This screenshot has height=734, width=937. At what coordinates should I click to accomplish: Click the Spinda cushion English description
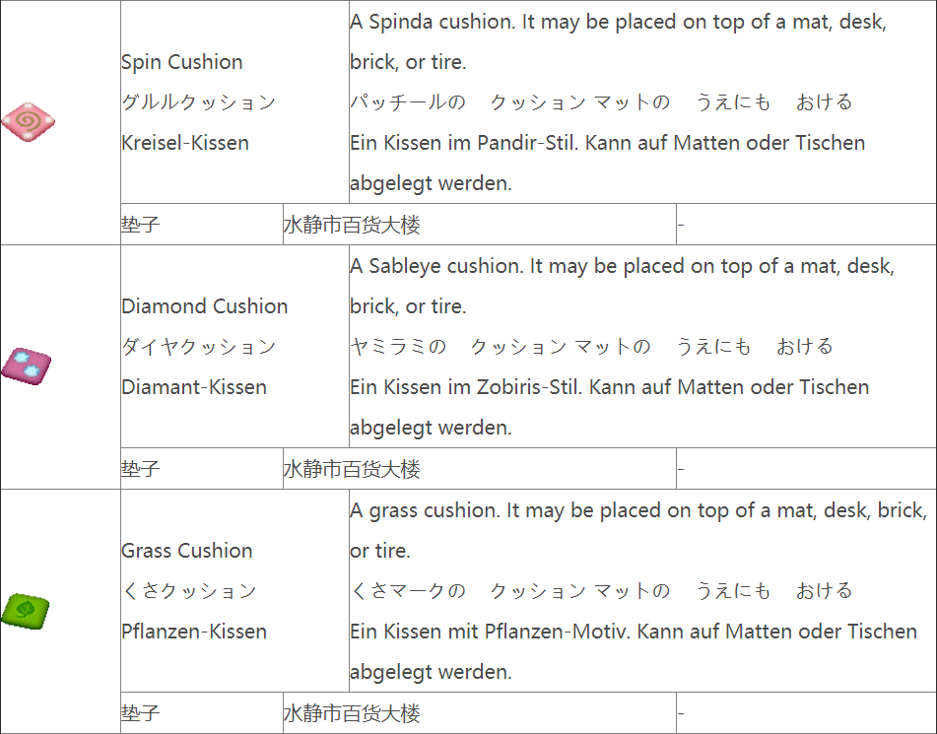tap(619, 41)
